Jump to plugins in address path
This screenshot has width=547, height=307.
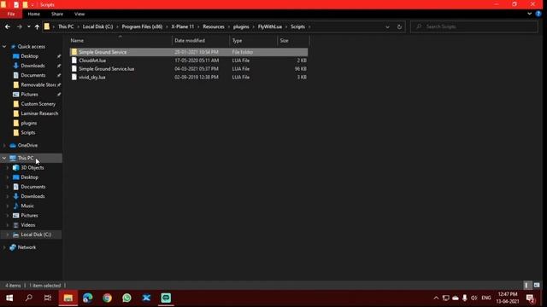241,26
